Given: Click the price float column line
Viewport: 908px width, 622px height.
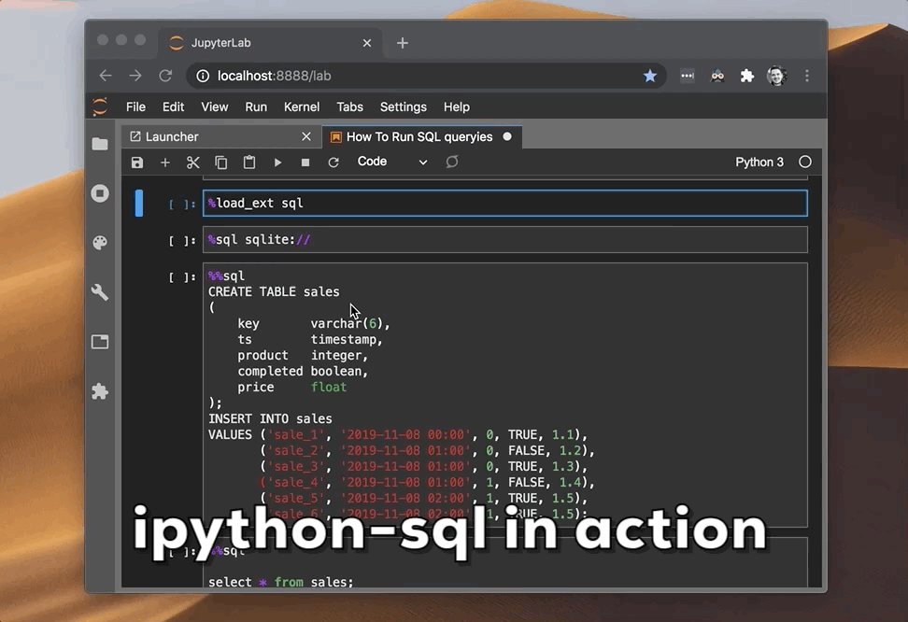Looking at the screenshot, I should coord(291,387).
